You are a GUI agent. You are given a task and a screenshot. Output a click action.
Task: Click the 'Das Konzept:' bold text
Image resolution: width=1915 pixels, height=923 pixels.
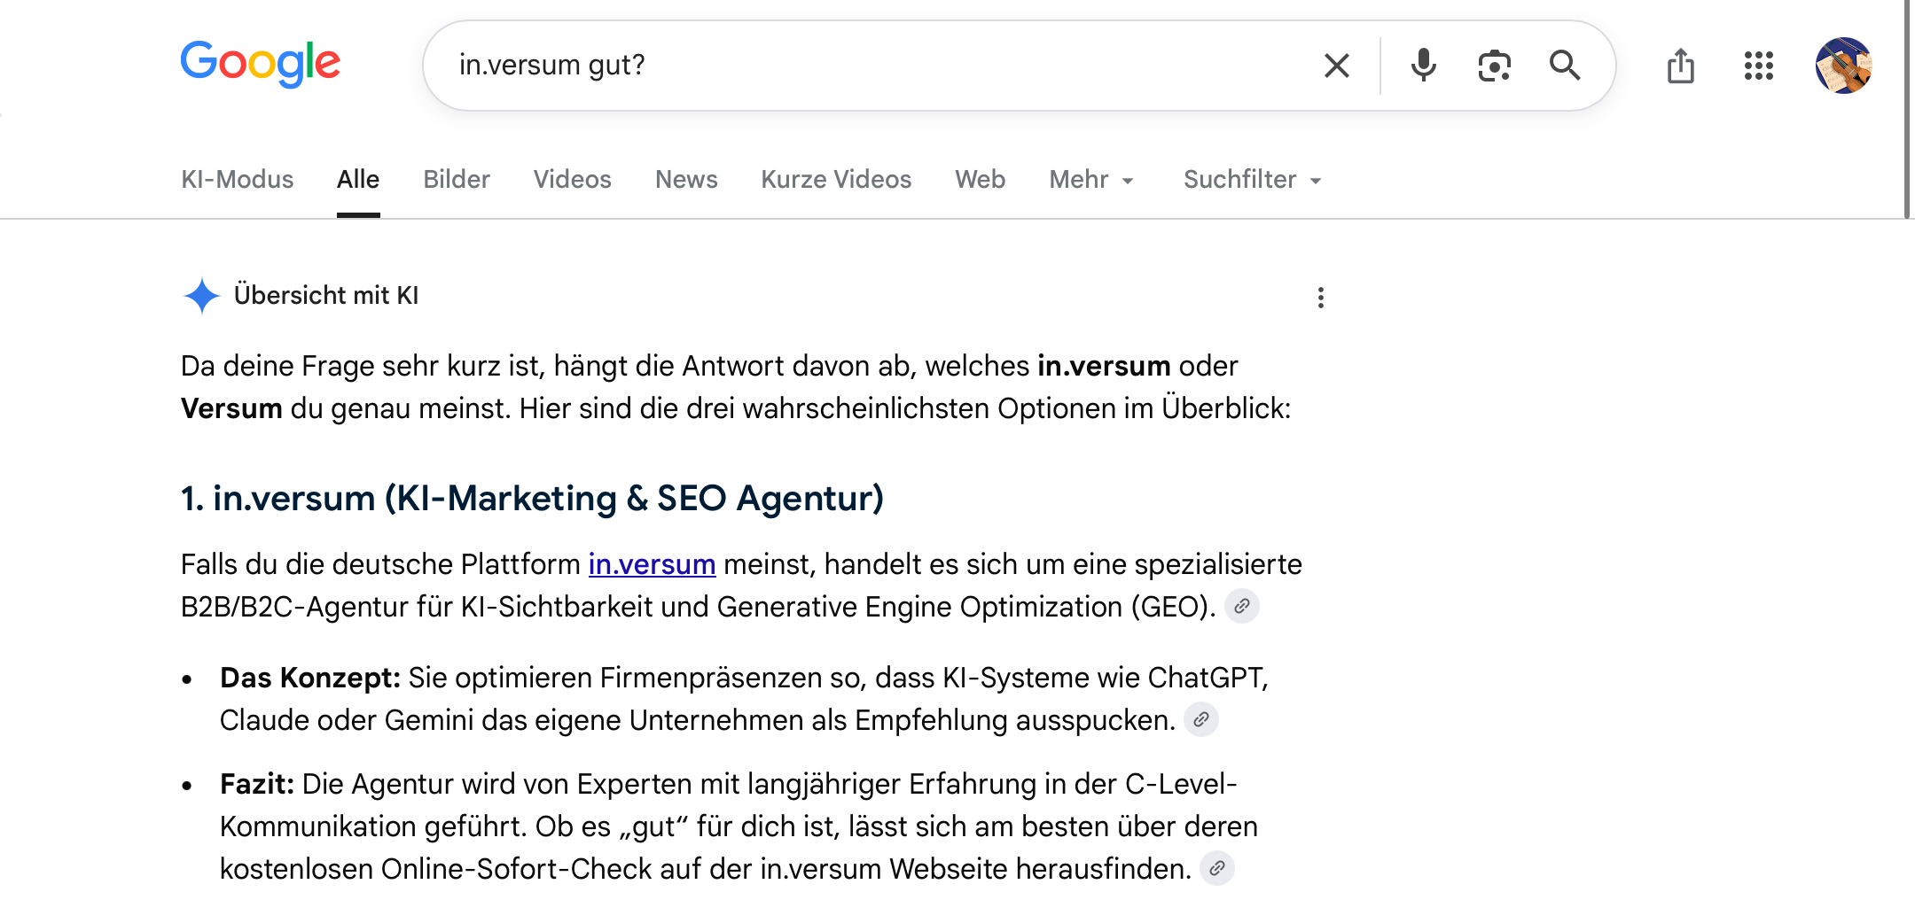[x=310, y=678]
